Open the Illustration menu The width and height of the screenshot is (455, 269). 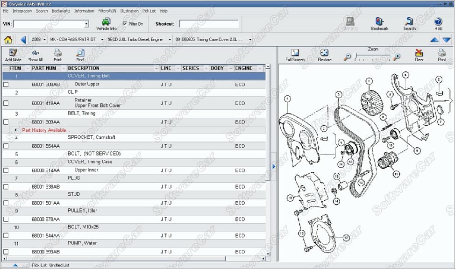[x=129, y=11]
